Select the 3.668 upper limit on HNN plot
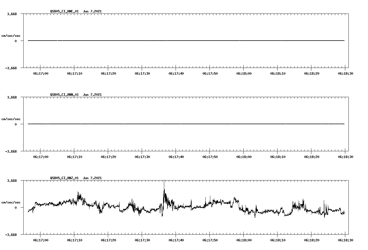The height and width of the screenshot is (250, 368). click(12, 97)
